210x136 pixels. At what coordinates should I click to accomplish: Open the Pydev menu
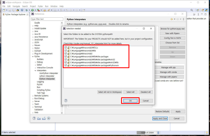40,6
